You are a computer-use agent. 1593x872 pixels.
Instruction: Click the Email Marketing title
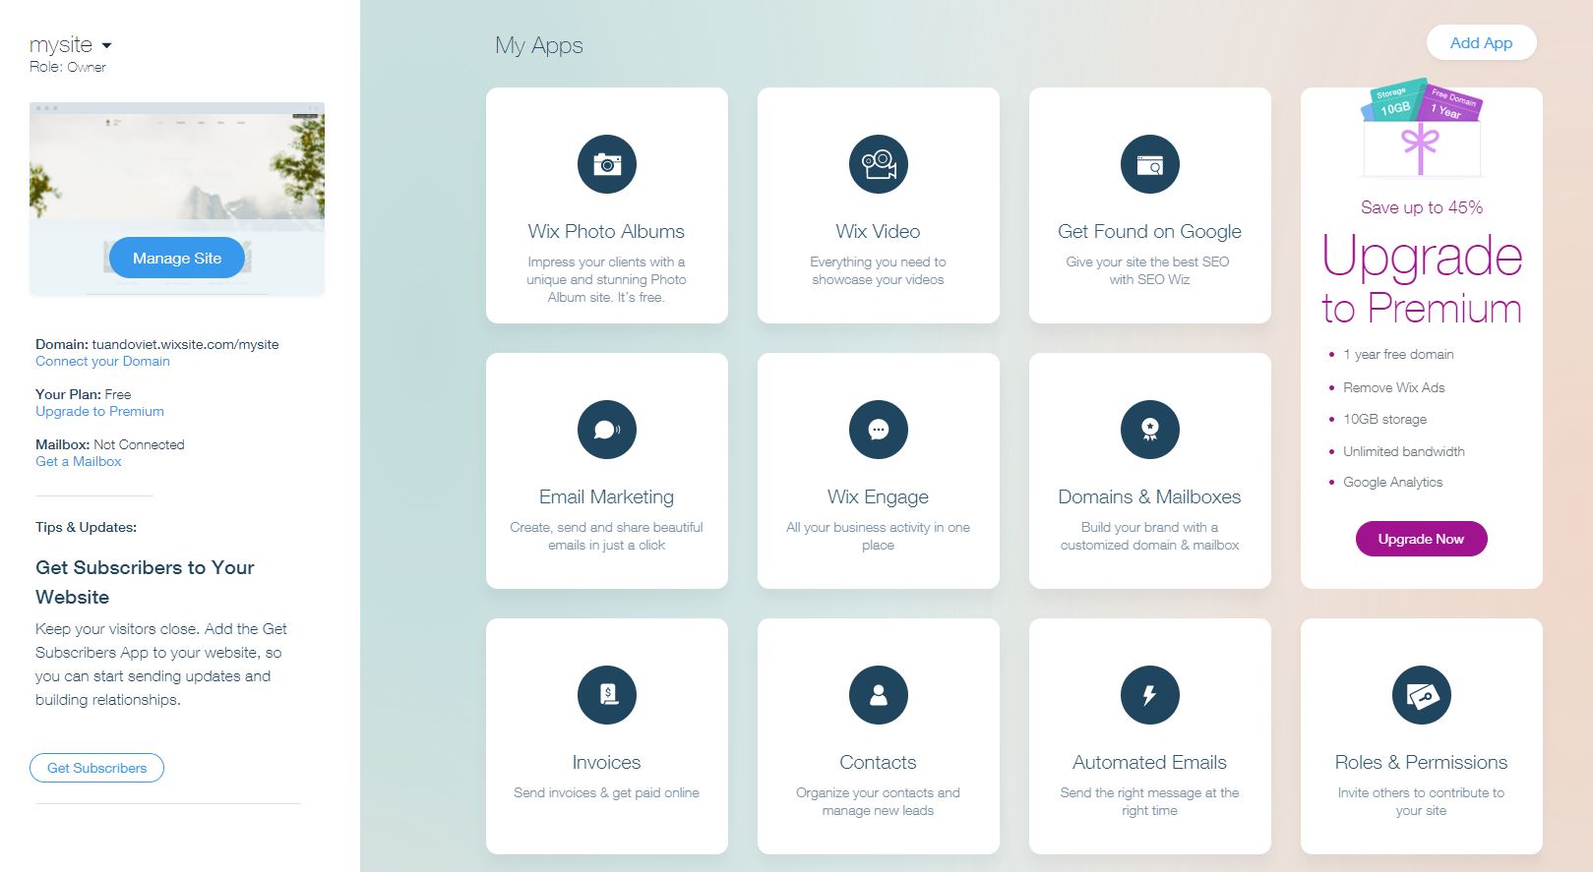click(606, 496)
